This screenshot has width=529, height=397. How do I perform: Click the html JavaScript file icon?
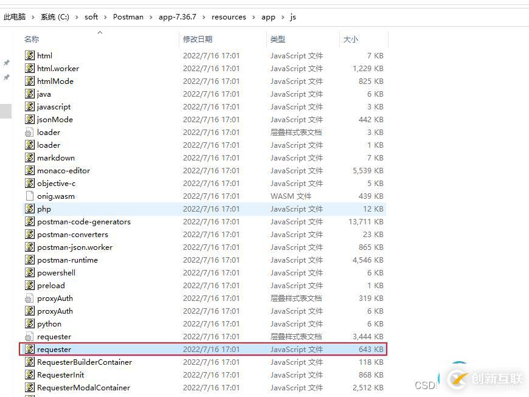[x=30, y=55]
